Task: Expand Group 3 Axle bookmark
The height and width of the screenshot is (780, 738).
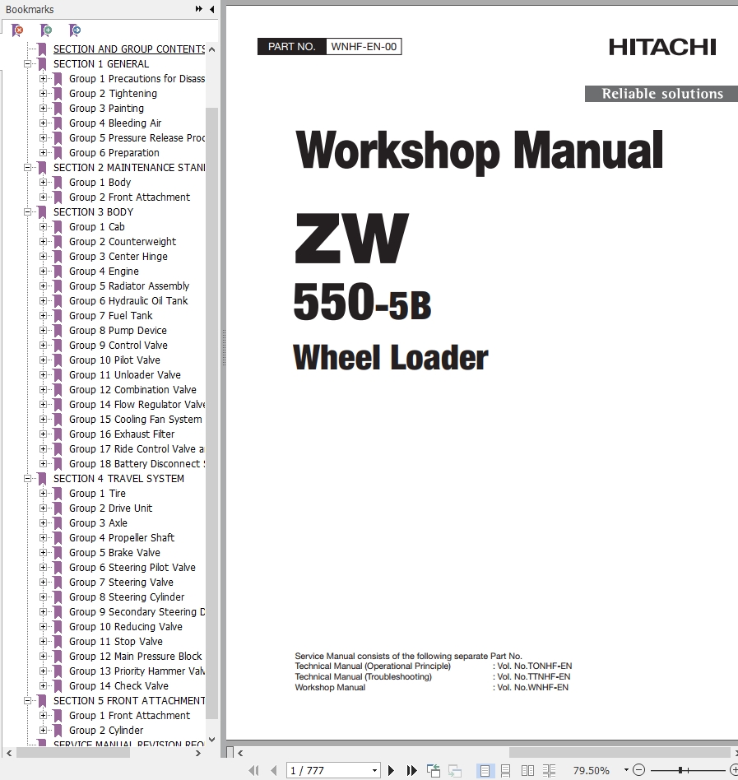Action: tap(44, 522)
